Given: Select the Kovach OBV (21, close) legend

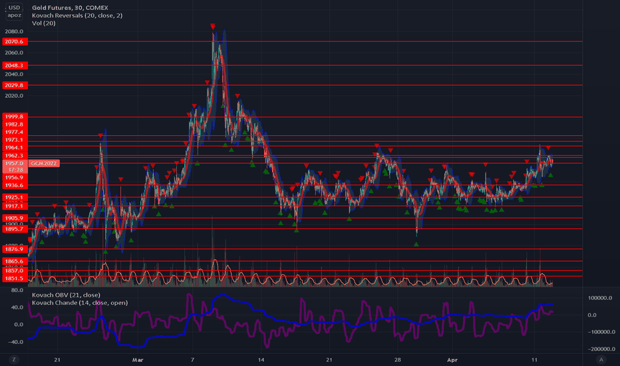Looking at the screenshot, I should point(66,295).
